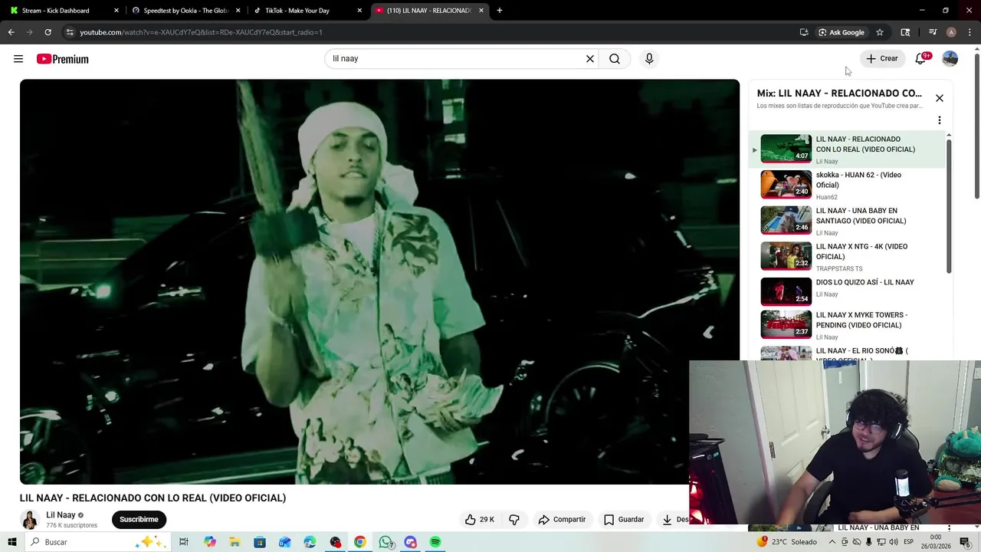Open Outlook from the taskbar
981x552 pixels.
click(x=284, y=542)
